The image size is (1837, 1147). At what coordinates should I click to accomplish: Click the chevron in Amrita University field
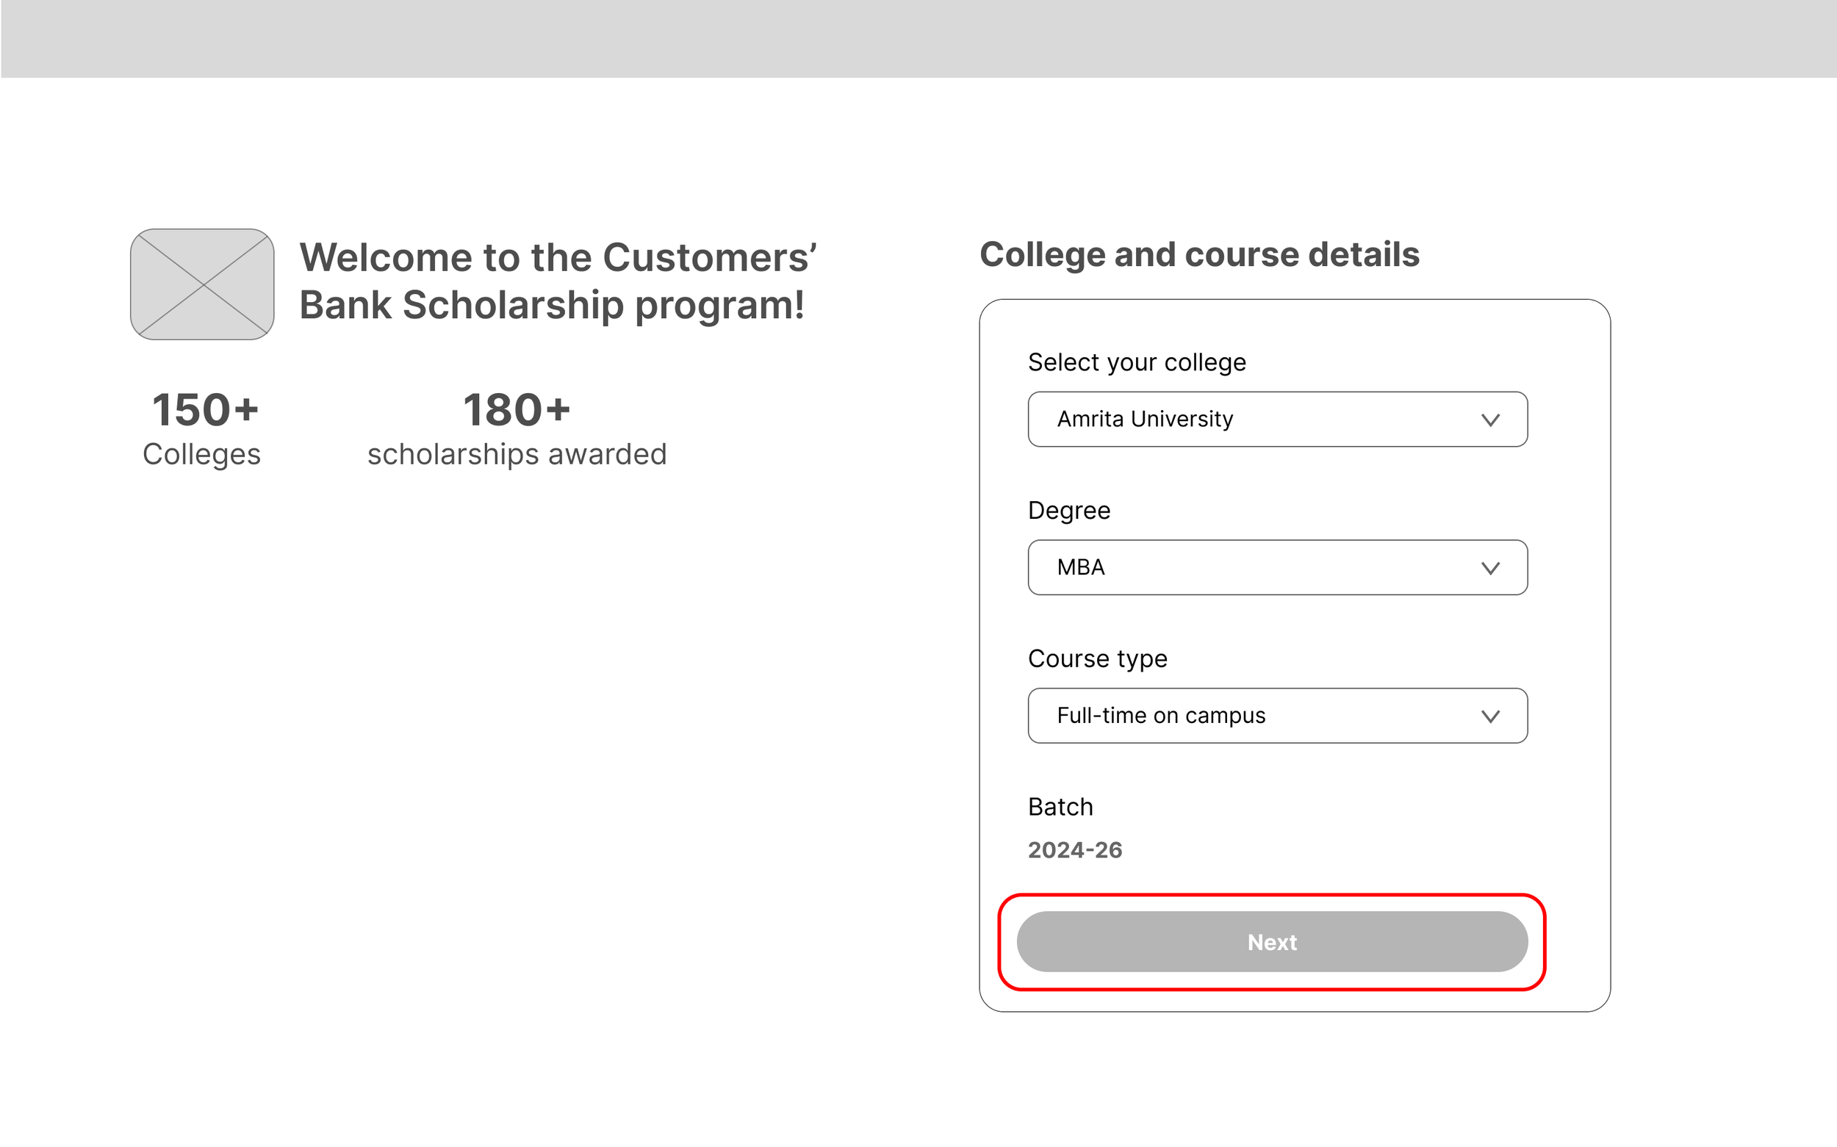[x=1489, y=420]
